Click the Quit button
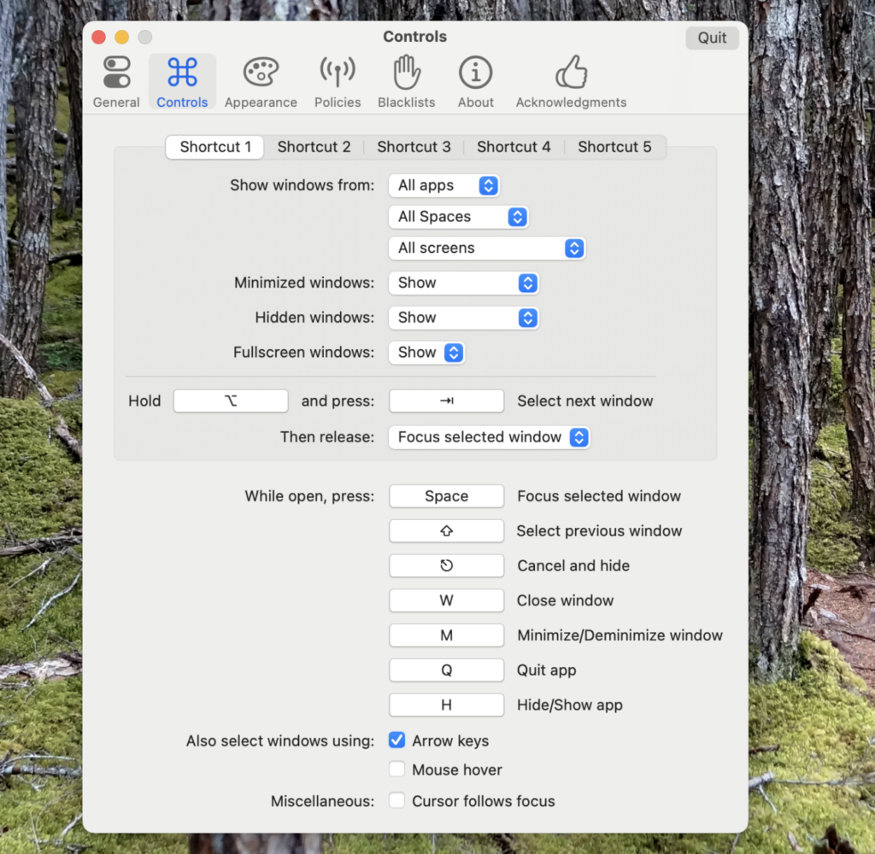Viewport: 875px width, 854px height. [x=712, y=38]
